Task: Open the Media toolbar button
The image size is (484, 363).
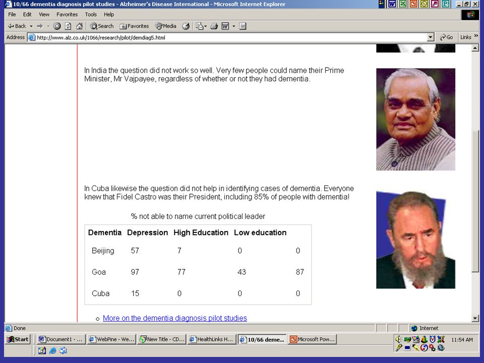Action: (166, 26)
